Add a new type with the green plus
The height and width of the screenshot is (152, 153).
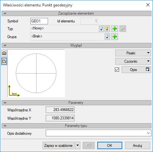coord(115,28)
